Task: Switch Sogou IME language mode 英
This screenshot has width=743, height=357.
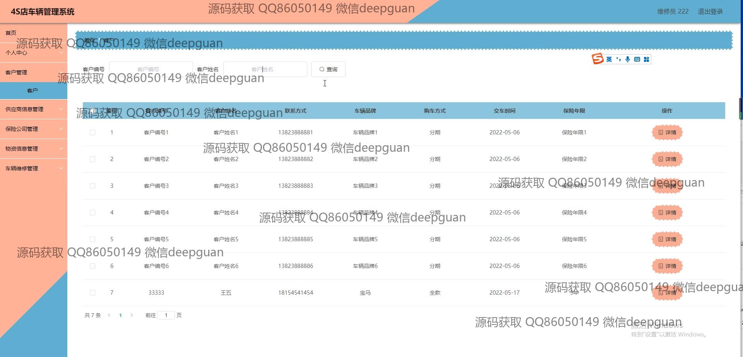Action: click(x=609, y=59)
